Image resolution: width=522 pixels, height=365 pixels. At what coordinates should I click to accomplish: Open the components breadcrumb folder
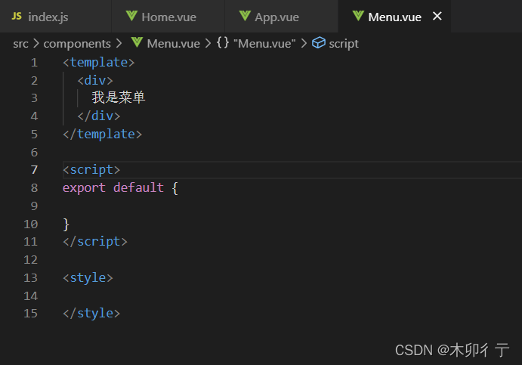point(77,44)
